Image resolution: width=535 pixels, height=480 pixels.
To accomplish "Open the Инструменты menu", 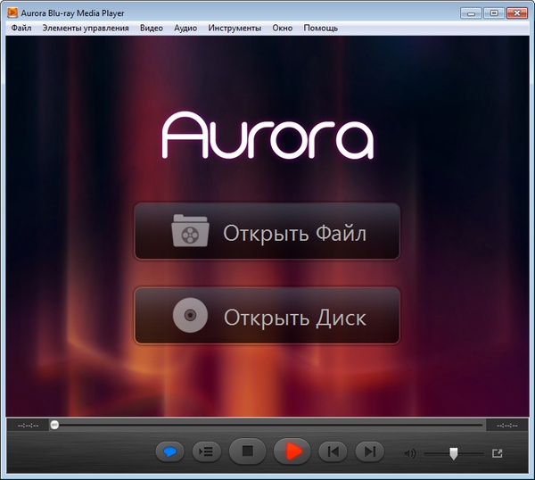I will [x=235, y=28].
